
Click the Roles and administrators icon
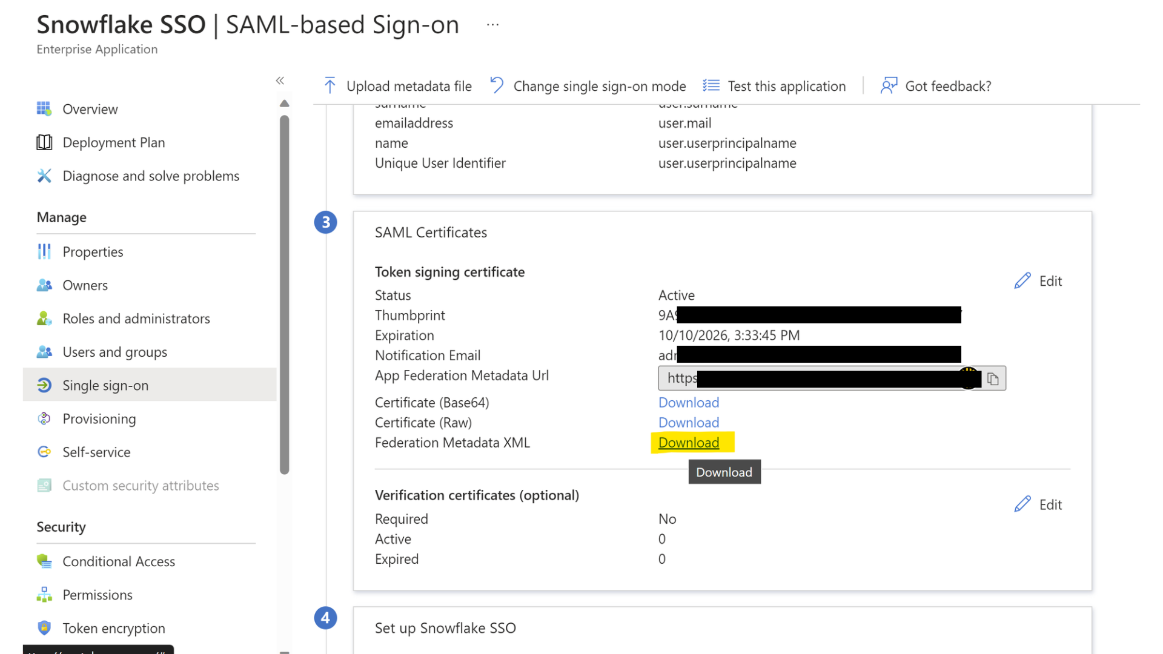[x=44, y=318]
